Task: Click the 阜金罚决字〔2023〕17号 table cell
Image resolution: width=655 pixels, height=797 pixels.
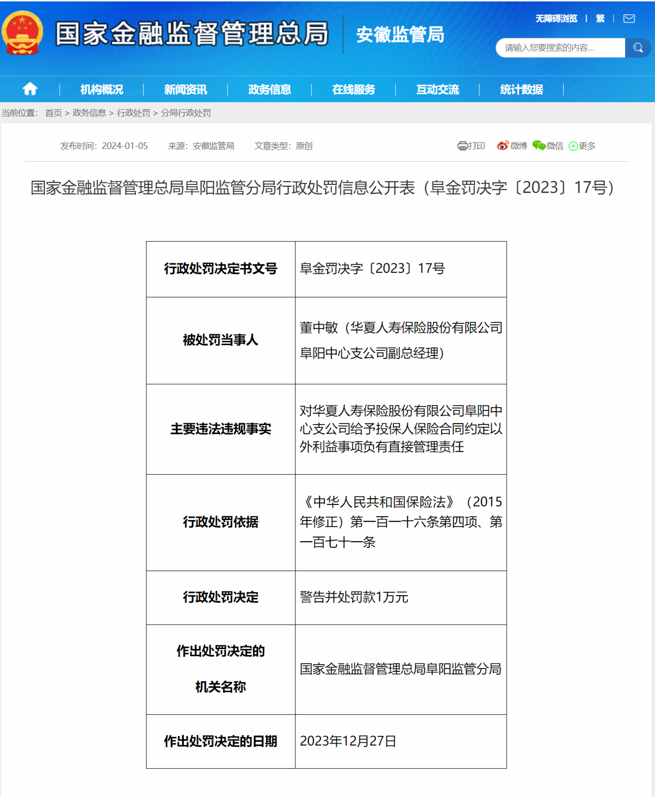Action: (401, 269)
